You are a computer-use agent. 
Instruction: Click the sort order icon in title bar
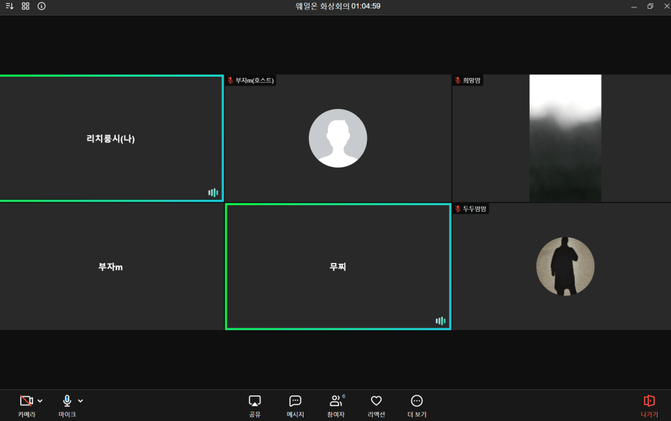[9, 6]
